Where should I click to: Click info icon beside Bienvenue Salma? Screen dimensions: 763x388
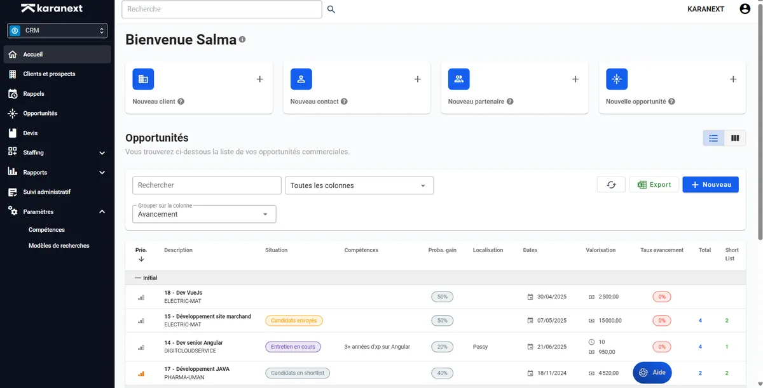242,39
